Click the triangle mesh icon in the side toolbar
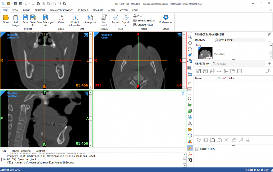Screen dimensions: 273x172 pos(190,123)
